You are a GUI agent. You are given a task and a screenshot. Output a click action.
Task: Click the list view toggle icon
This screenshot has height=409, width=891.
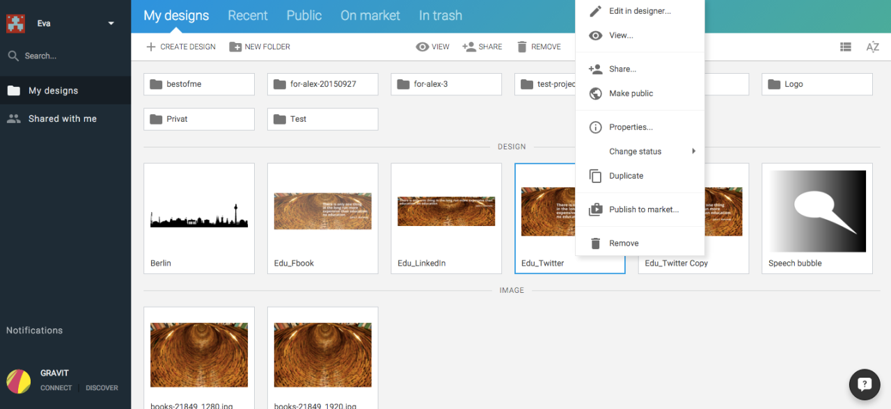point(845,47)
